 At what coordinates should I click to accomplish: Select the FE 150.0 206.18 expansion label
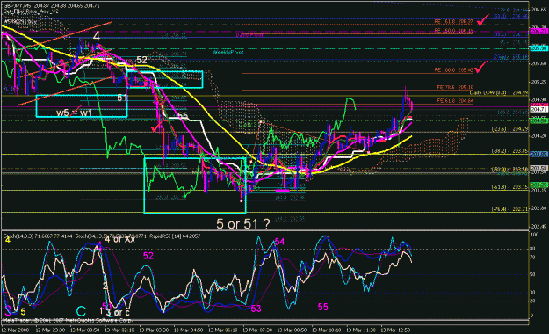pyautogui.click(x=454, y=31)
